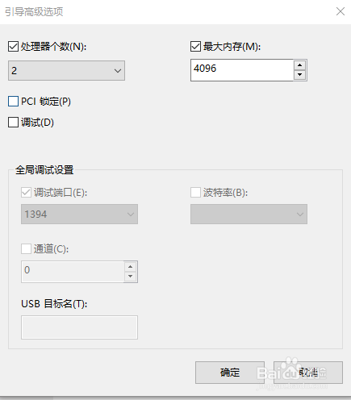Enable the 调试(D) checkbox

[13, 123]
